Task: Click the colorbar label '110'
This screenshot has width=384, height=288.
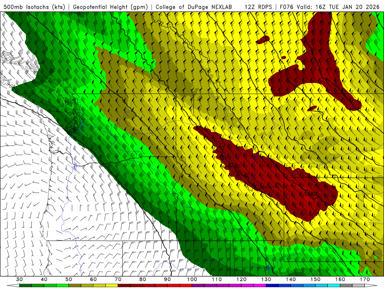Action: pyautogui.click(x=217, y=279)
